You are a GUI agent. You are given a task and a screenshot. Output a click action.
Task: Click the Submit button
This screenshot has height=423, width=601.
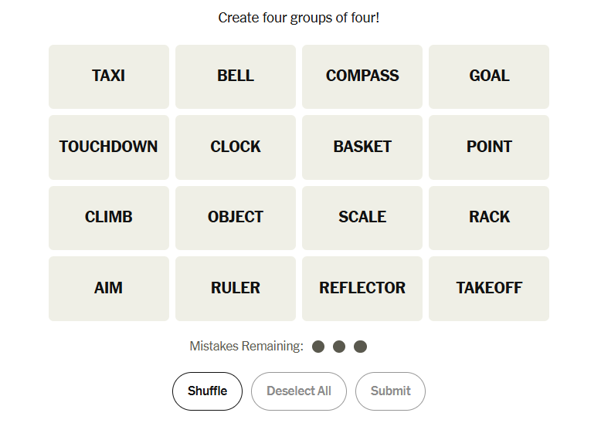tap(390, 391)
